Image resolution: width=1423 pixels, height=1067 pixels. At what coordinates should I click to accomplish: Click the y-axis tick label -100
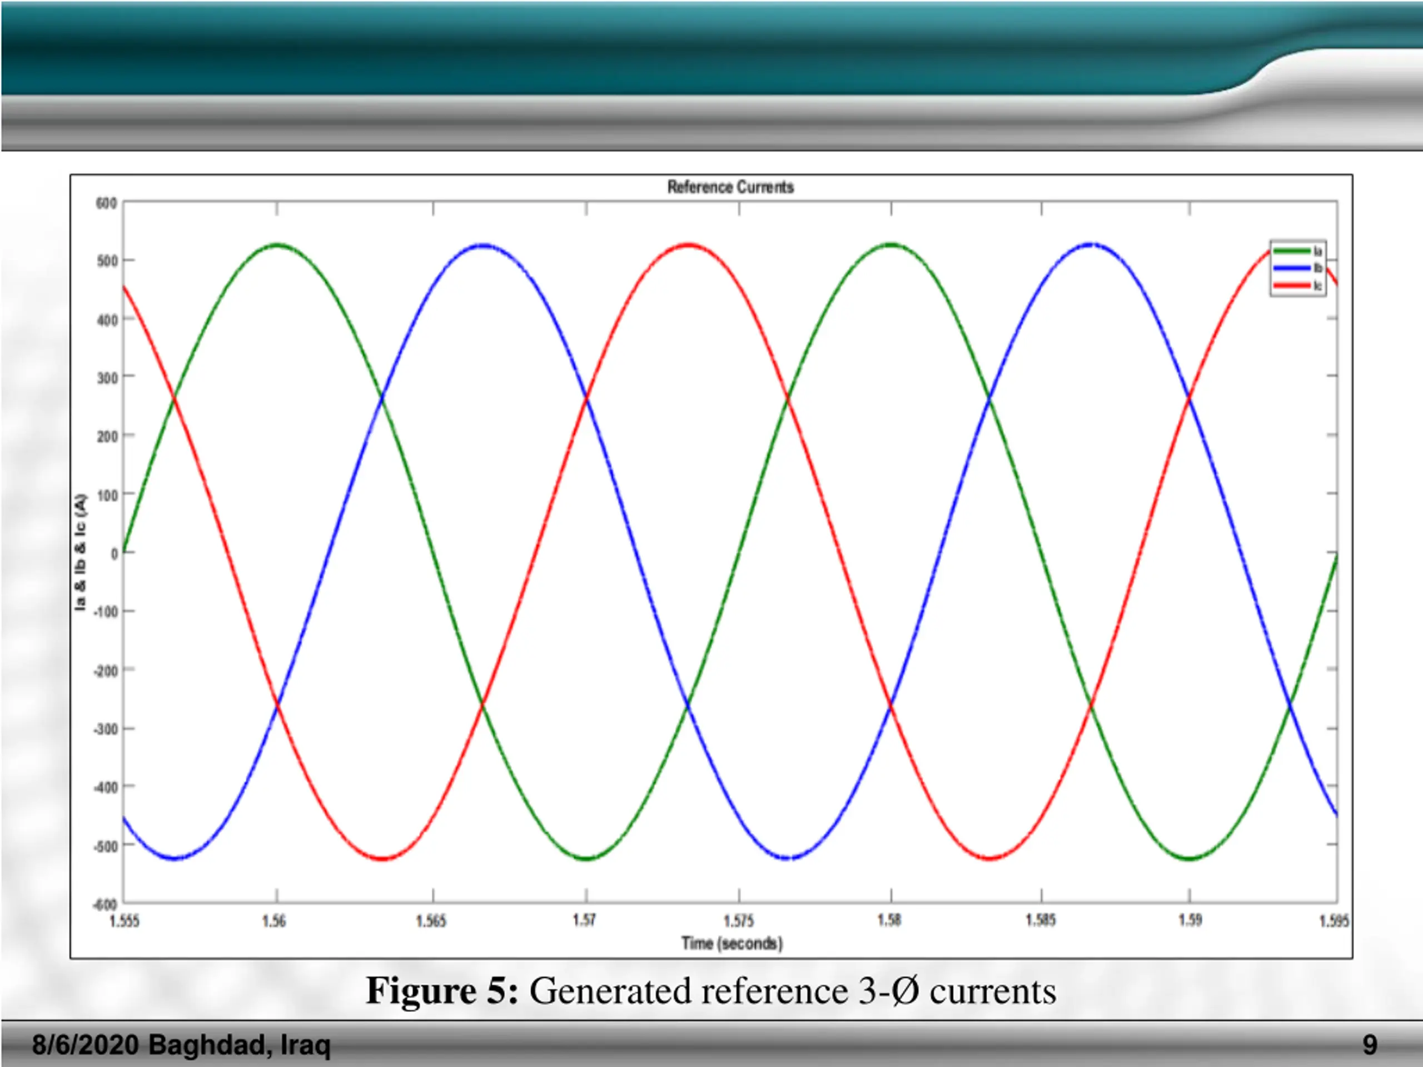(105, 612)
